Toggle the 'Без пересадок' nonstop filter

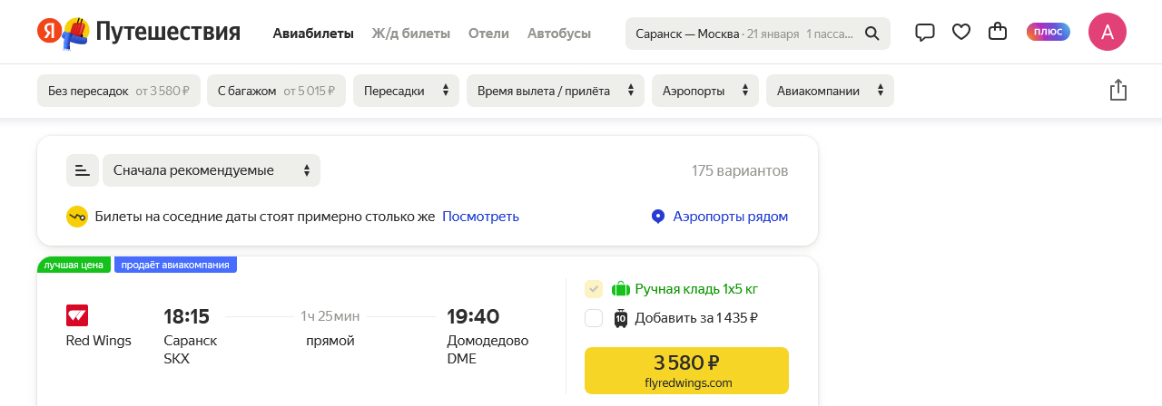tap(118, 91)
